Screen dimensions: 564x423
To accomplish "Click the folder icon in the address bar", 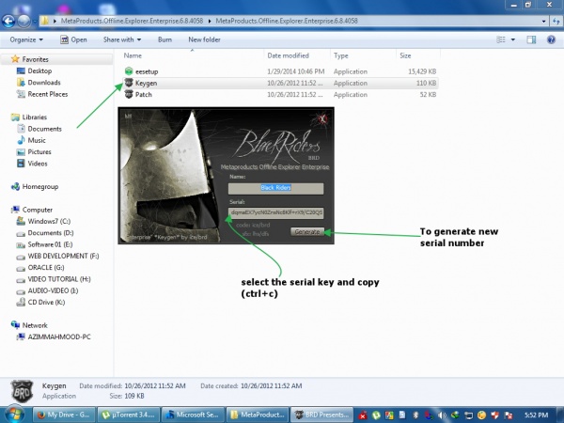I will click(x=44, y=21).
